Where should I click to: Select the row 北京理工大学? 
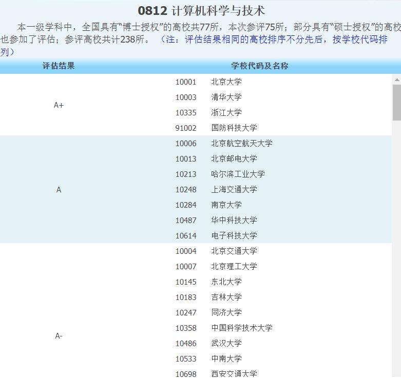pyautogui.click(x=234, y=266)
